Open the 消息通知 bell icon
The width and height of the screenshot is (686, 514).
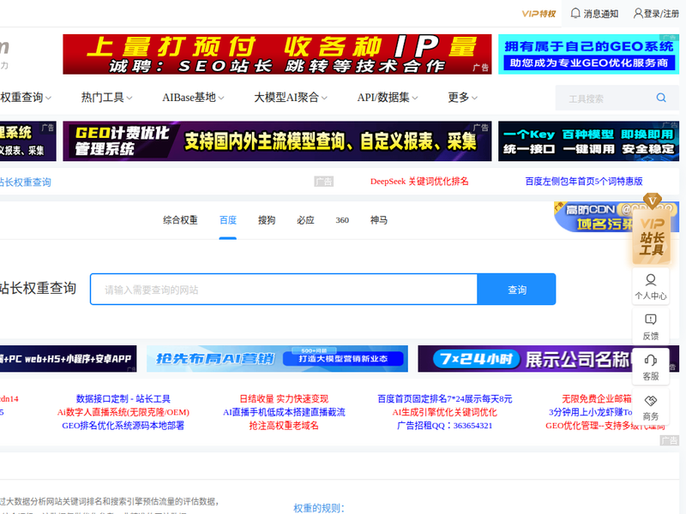click(575, 13)
